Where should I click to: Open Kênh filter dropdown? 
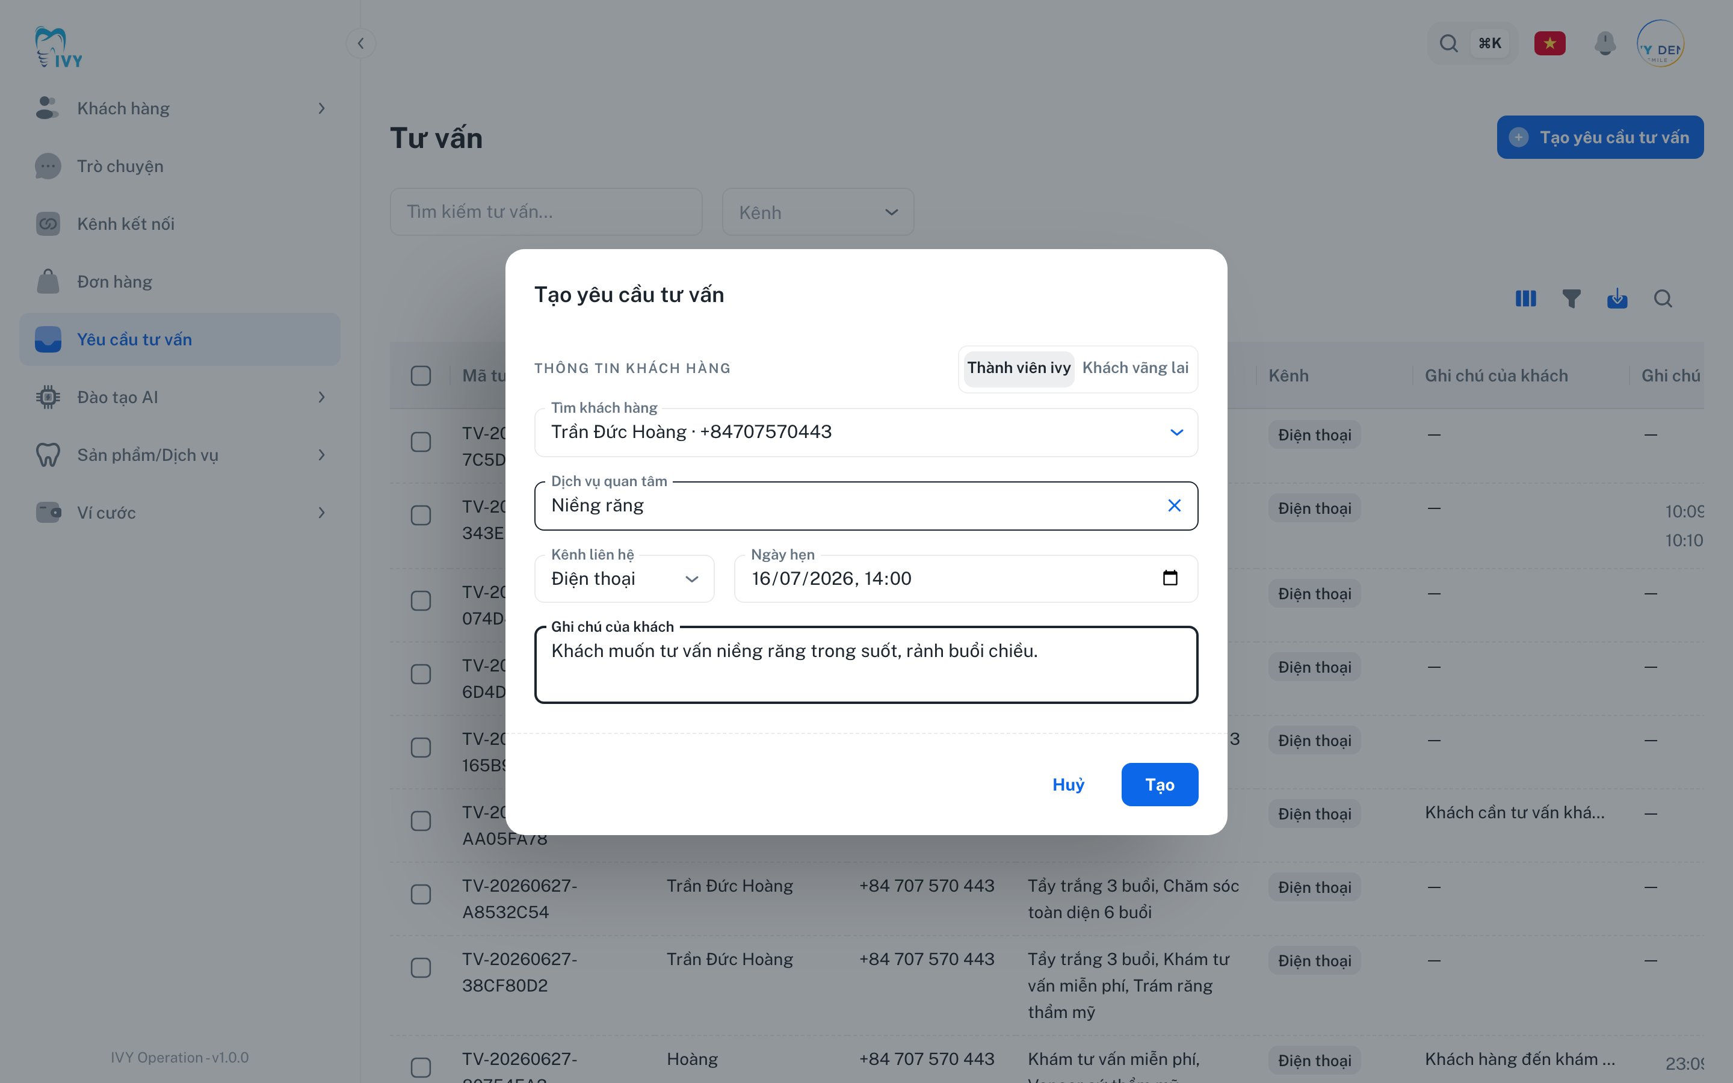(818, 212)
